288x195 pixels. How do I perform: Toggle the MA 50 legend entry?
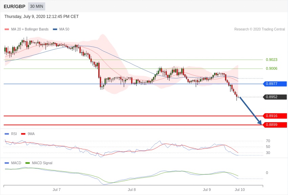tap(61, 29)
